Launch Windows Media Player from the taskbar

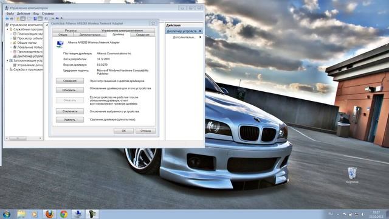(34, 214)
